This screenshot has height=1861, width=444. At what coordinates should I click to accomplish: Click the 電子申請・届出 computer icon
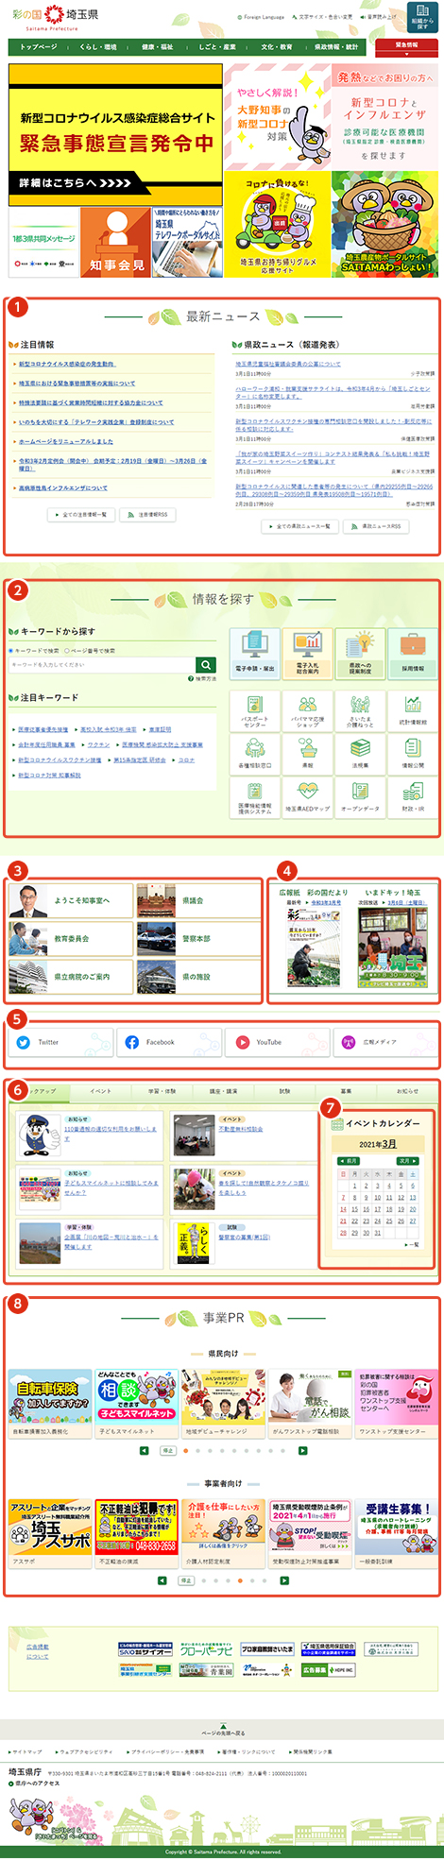pos(254,654)
